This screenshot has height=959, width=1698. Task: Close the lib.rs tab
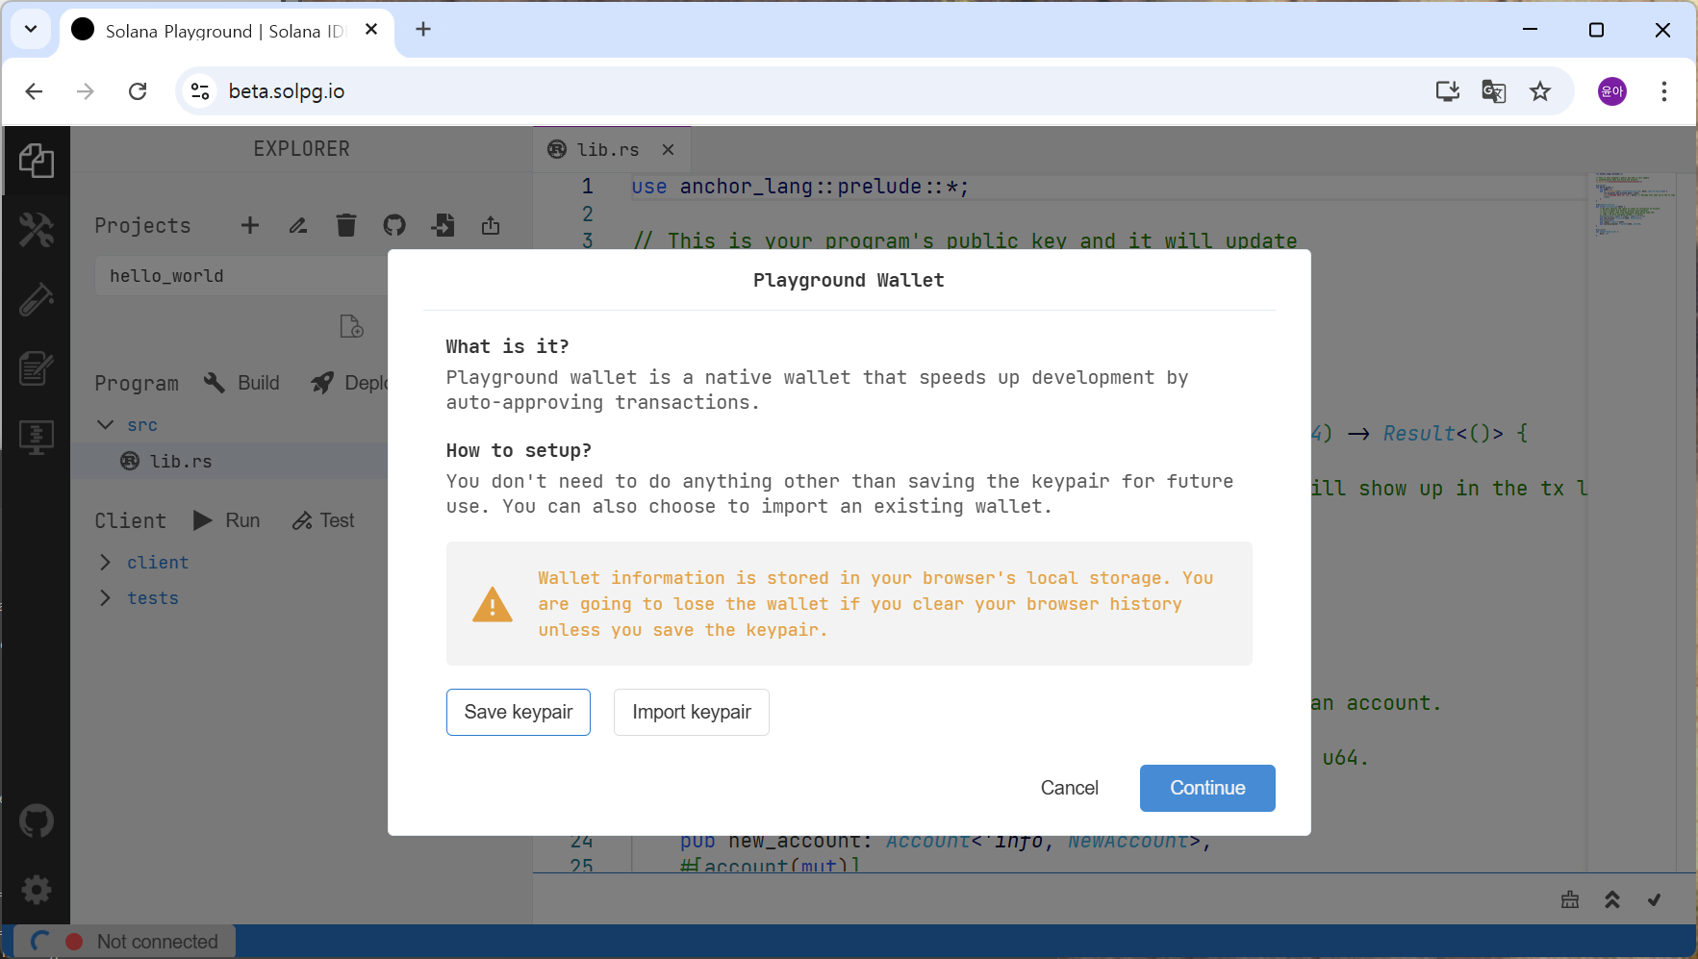point(668,149)
